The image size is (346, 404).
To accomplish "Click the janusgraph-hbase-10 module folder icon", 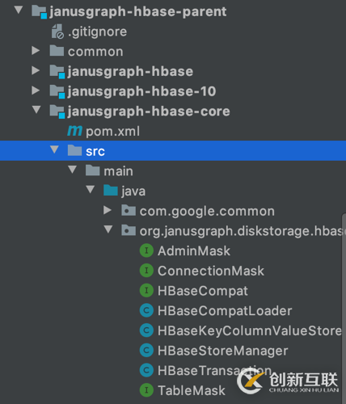I will pos(57,91).
